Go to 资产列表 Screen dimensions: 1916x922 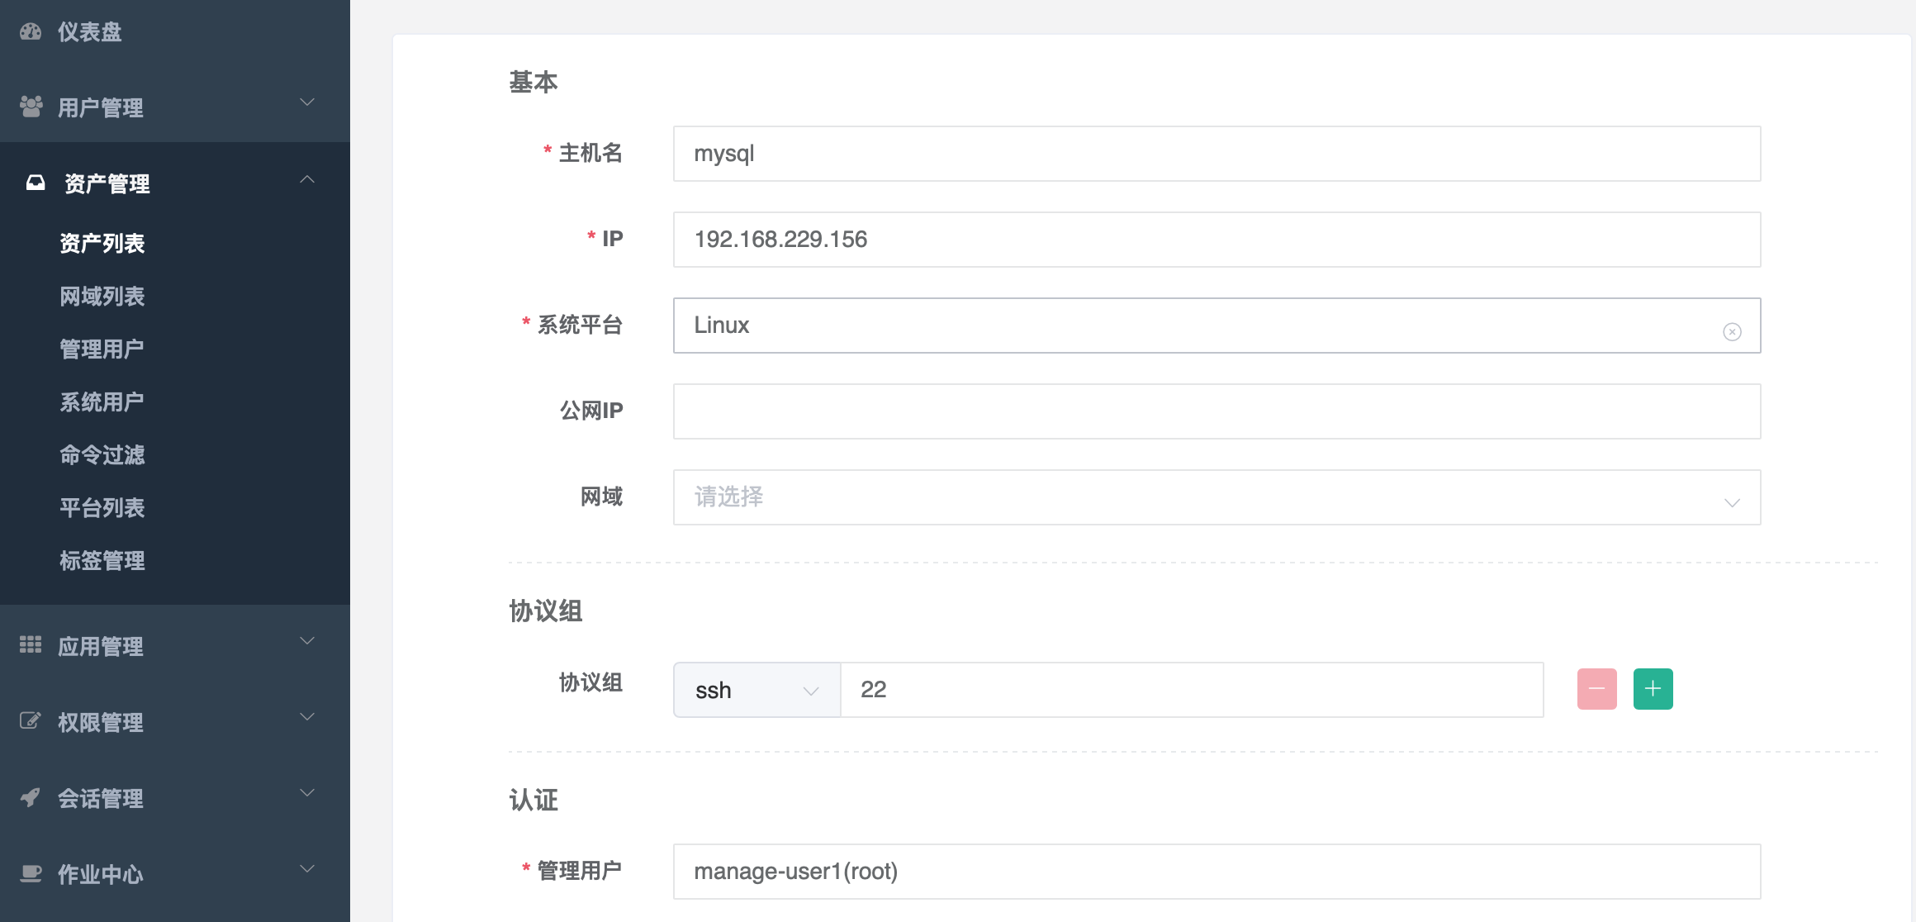tap(102, 244)
